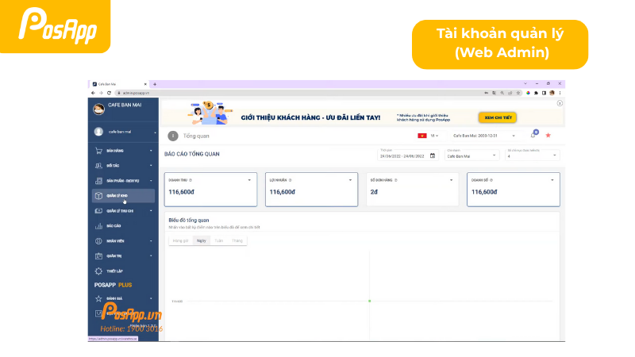Select the Số đơn hàng 2đ card
Image resolution: width=635 pixels, height=357 pixels.
pyautogui.click(x=412, y=190)
